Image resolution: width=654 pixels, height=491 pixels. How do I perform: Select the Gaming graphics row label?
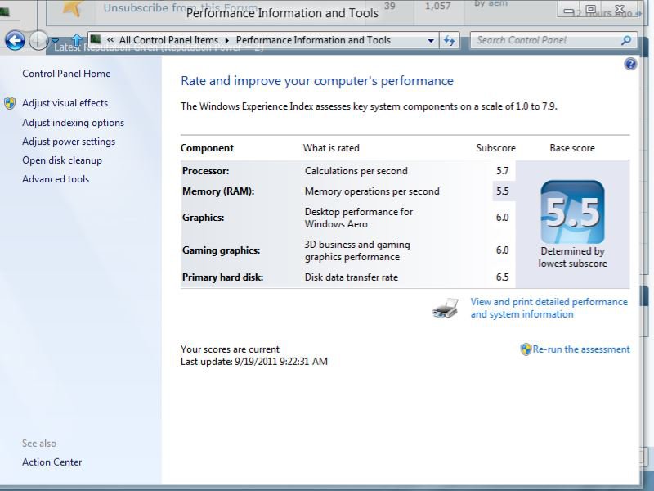(221, 250)
